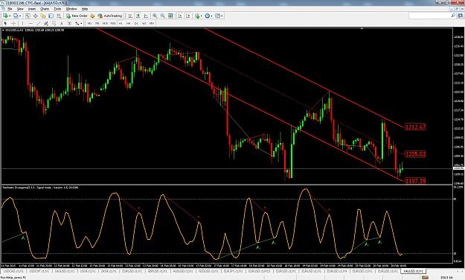465x280 pixels.
Task: Open the Help menu
Action: [x=85, y=9]
